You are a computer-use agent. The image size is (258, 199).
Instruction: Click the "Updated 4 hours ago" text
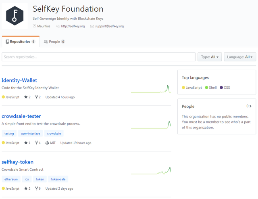[60, 97]
